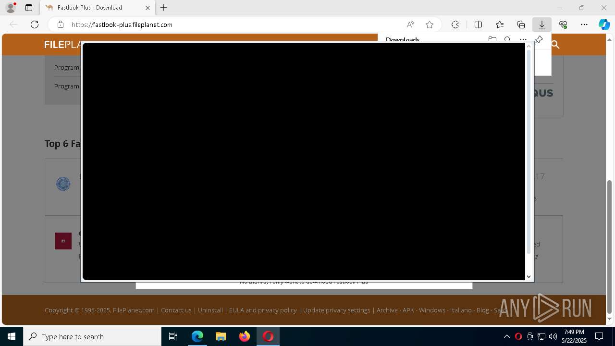
Task: Open EULA and privacy policy link
Action: 263,310
